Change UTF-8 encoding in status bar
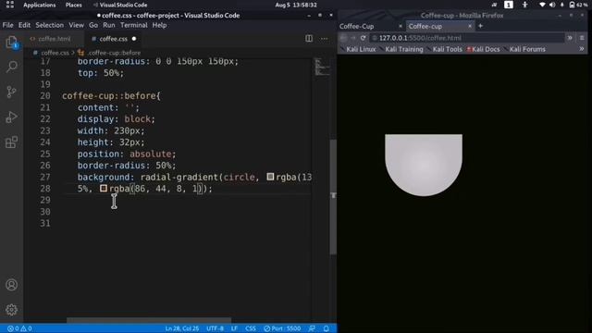The image size is (592, 333). (x=215, y=328)
